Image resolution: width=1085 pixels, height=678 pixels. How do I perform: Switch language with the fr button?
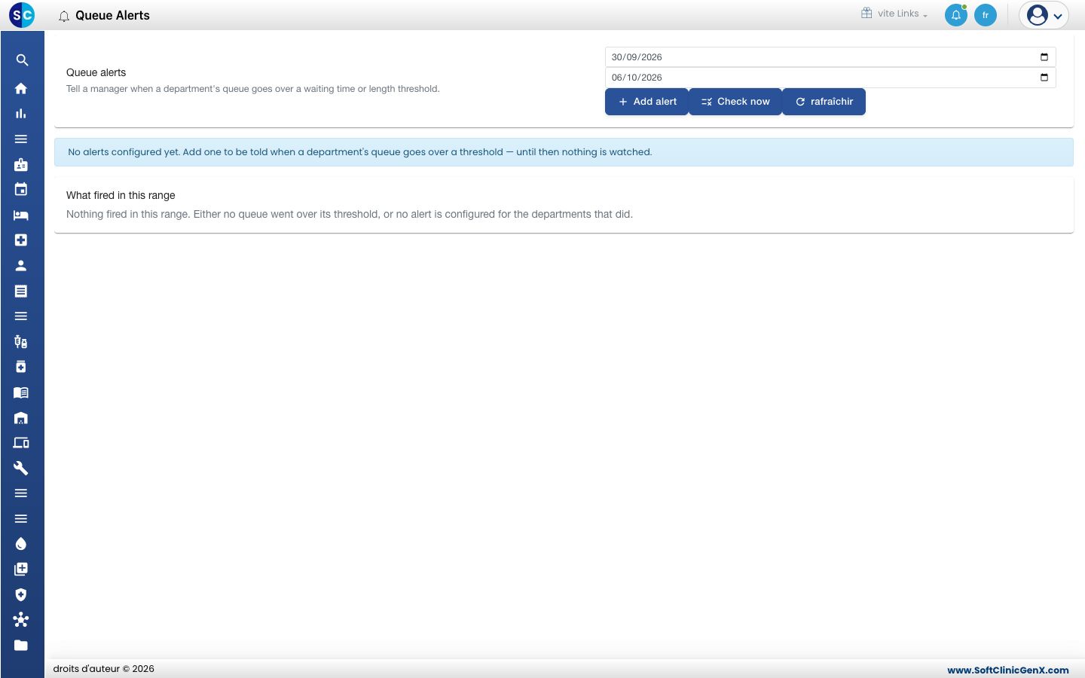[x=986, y=15]
